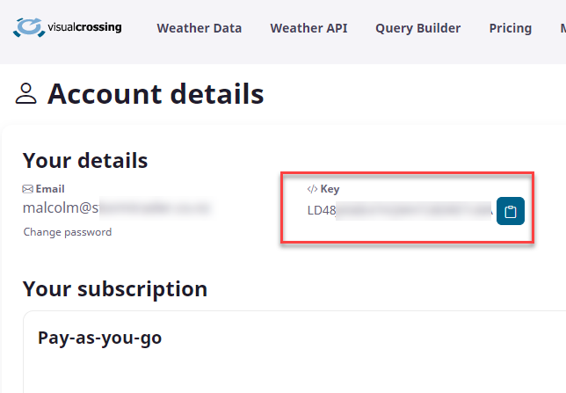Click the envelope icon next to Email

coord(27,189)
